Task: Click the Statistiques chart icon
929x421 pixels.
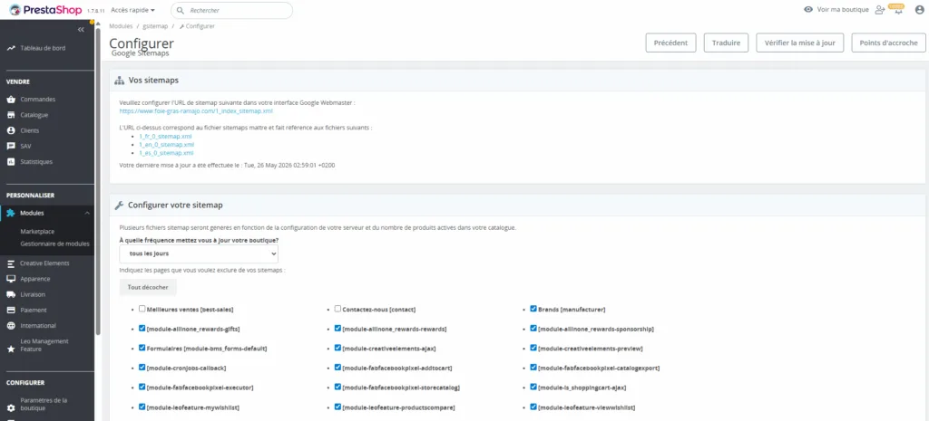Action: pyautogui.click(x=11, y=162)
